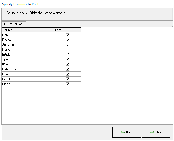The image size is (174, 141).
Task: Select the Cell.No. cell
Action: click(x=28, y=79)
